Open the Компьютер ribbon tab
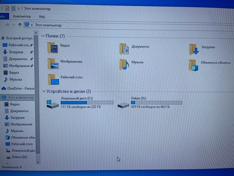Screen dimensions: 234x176 [22, 16]
